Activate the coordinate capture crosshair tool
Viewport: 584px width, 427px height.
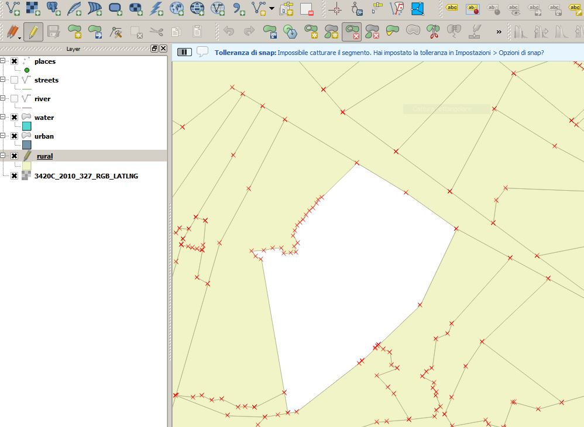335,8
